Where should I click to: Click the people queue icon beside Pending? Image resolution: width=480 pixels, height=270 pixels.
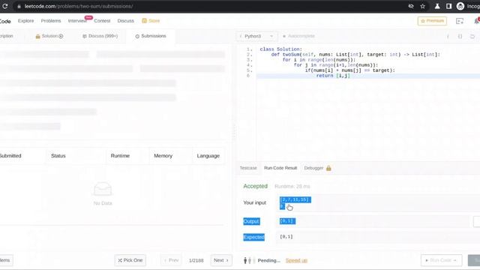(249, 260)
